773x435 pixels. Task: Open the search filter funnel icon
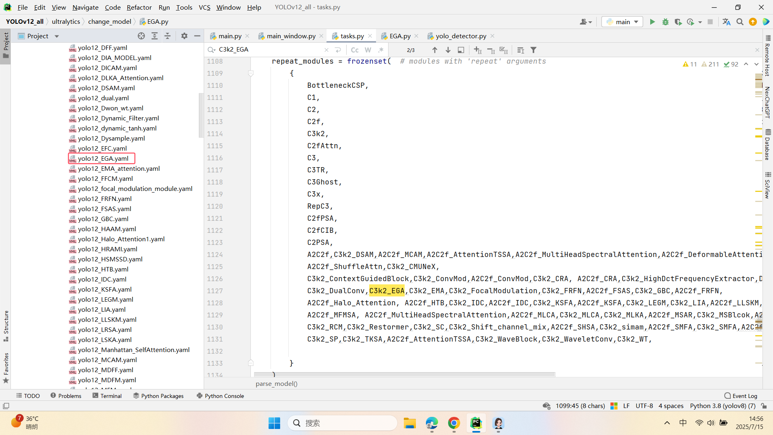[x=533, y=50]
